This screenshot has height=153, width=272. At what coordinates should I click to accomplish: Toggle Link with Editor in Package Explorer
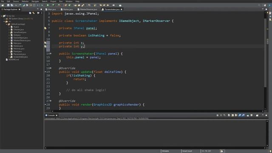pos(34,13)
